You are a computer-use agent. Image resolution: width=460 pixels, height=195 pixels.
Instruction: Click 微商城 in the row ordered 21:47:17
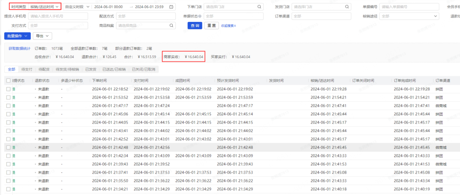pos(441,106)
